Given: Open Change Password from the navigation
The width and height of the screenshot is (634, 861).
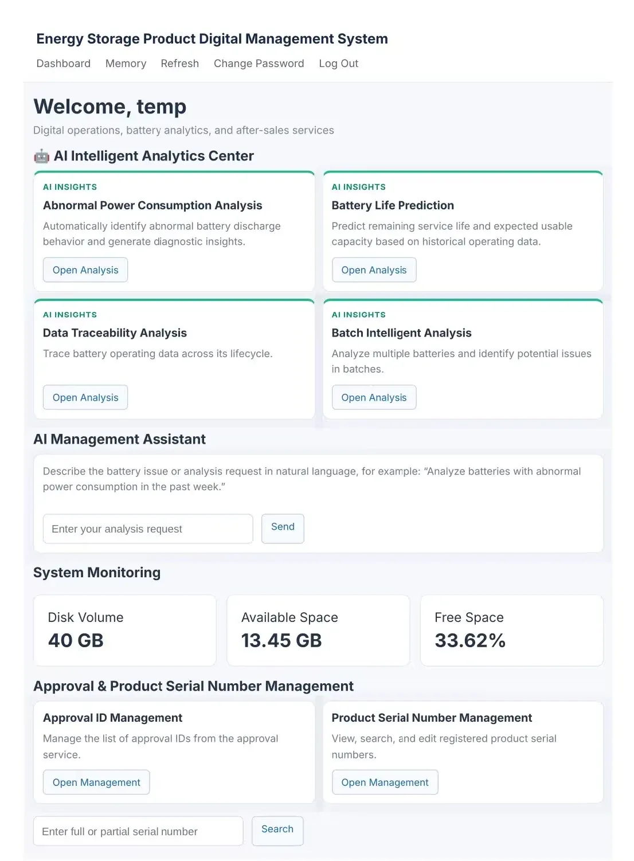Looking at the screenshot, I should pyautogui.click(x=259, y=64).
